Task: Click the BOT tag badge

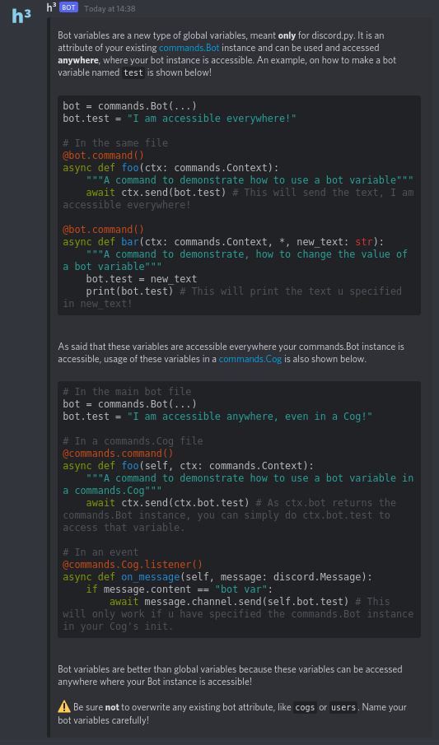Action: coord(69,8)
